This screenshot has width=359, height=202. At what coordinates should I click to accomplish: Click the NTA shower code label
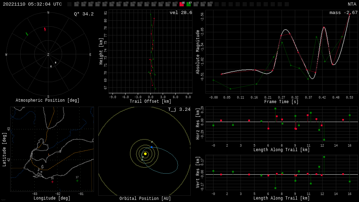352,4
